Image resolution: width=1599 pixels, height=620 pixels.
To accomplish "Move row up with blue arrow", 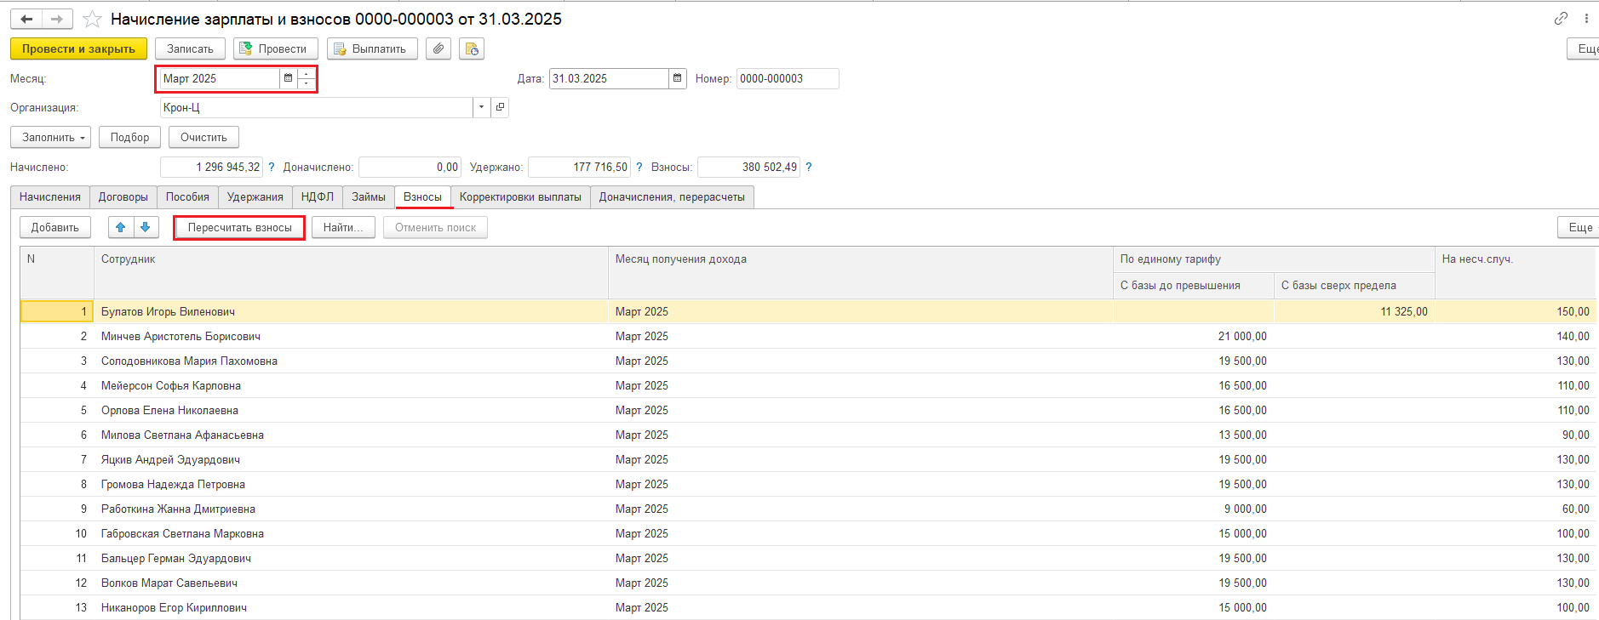I will (x=121, y=227).
